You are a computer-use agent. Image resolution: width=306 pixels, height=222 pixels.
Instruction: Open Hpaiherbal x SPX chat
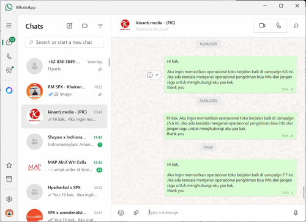64,192
